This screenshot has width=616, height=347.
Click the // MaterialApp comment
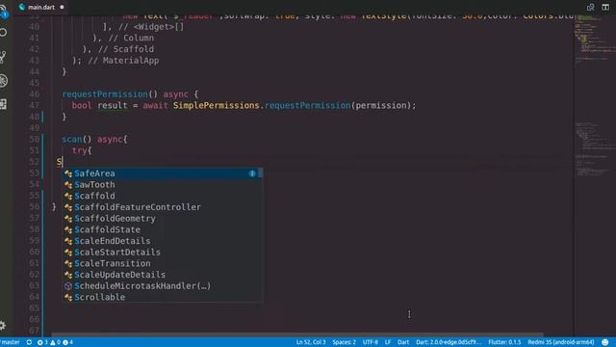click(x=123, y=61)
